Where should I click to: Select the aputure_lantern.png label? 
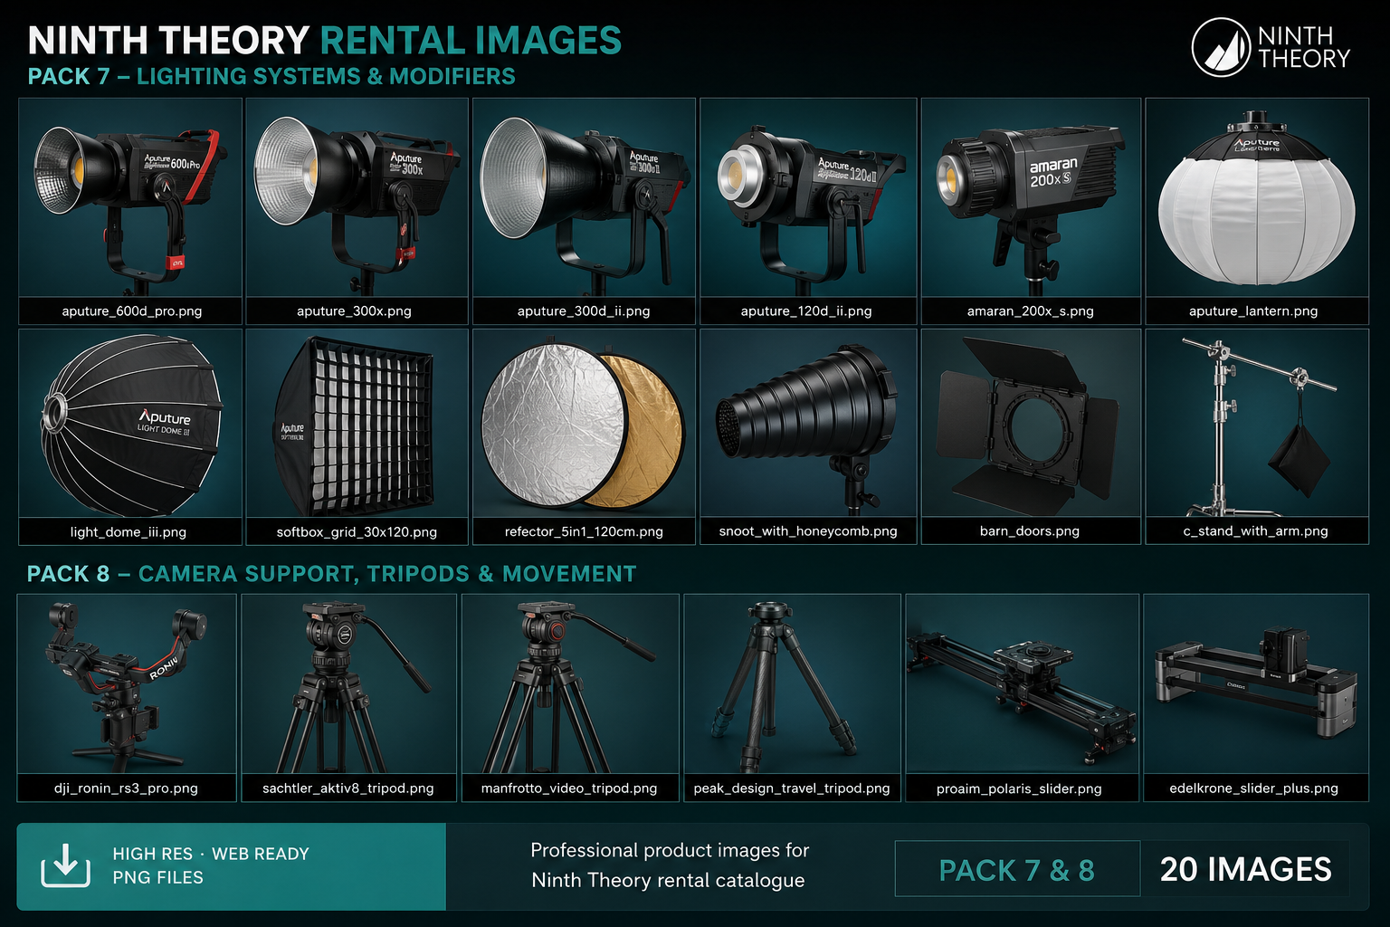1253,311
